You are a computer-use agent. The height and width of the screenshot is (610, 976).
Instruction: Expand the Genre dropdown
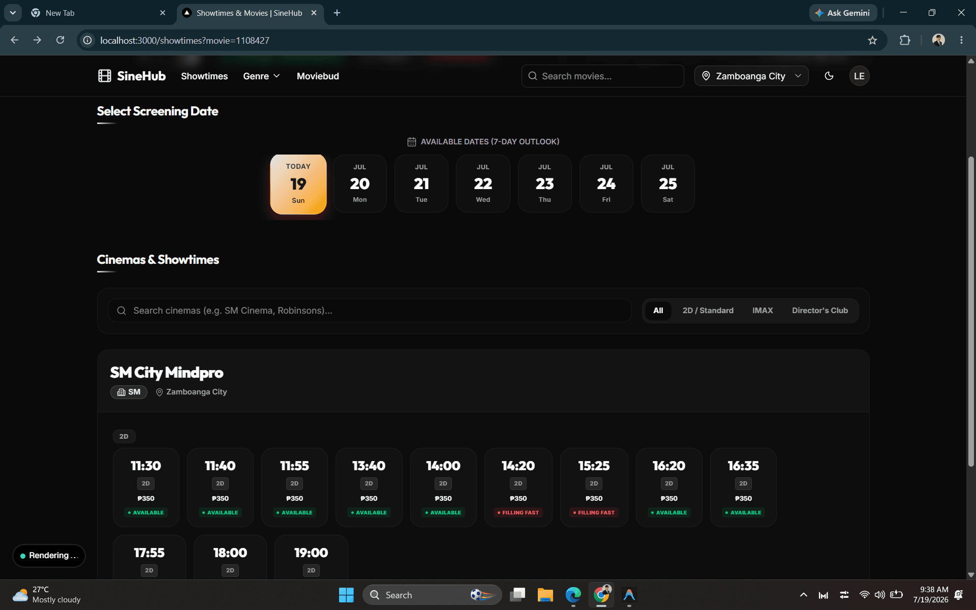[x=261, y=76]
